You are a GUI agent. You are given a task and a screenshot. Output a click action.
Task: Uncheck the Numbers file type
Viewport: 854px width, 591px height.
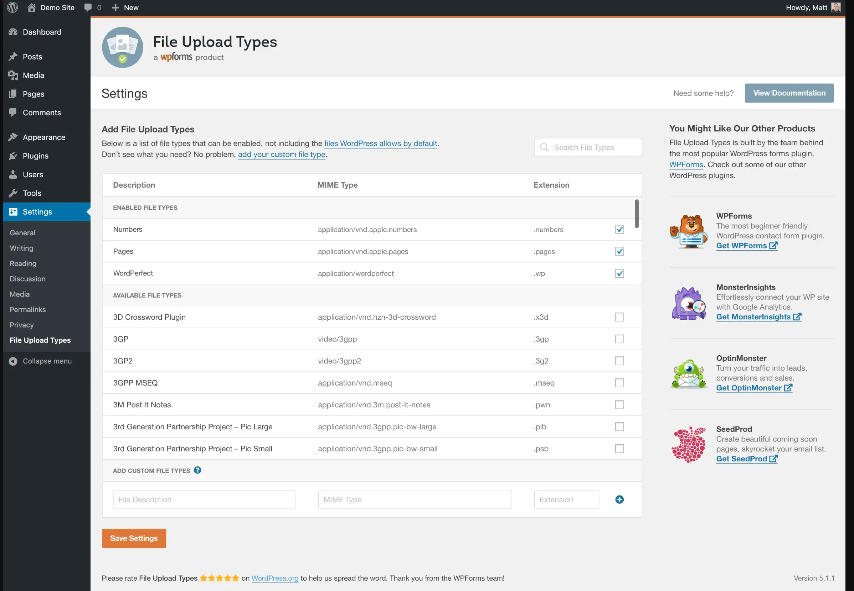[x=619, y=229]
